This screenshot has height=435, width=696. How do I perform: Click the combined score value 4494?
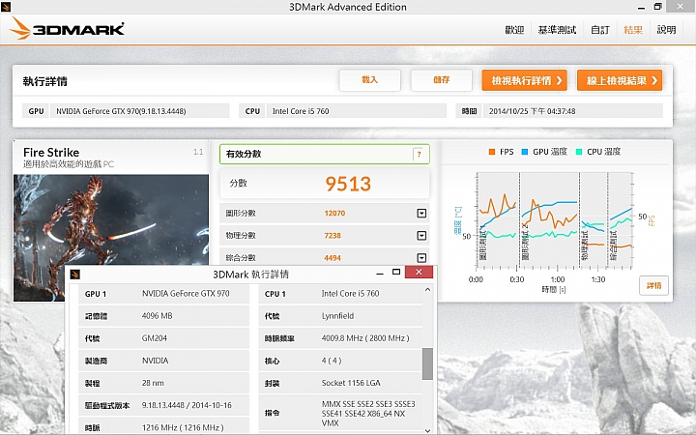pyautogui.click(x=333, y=257)
